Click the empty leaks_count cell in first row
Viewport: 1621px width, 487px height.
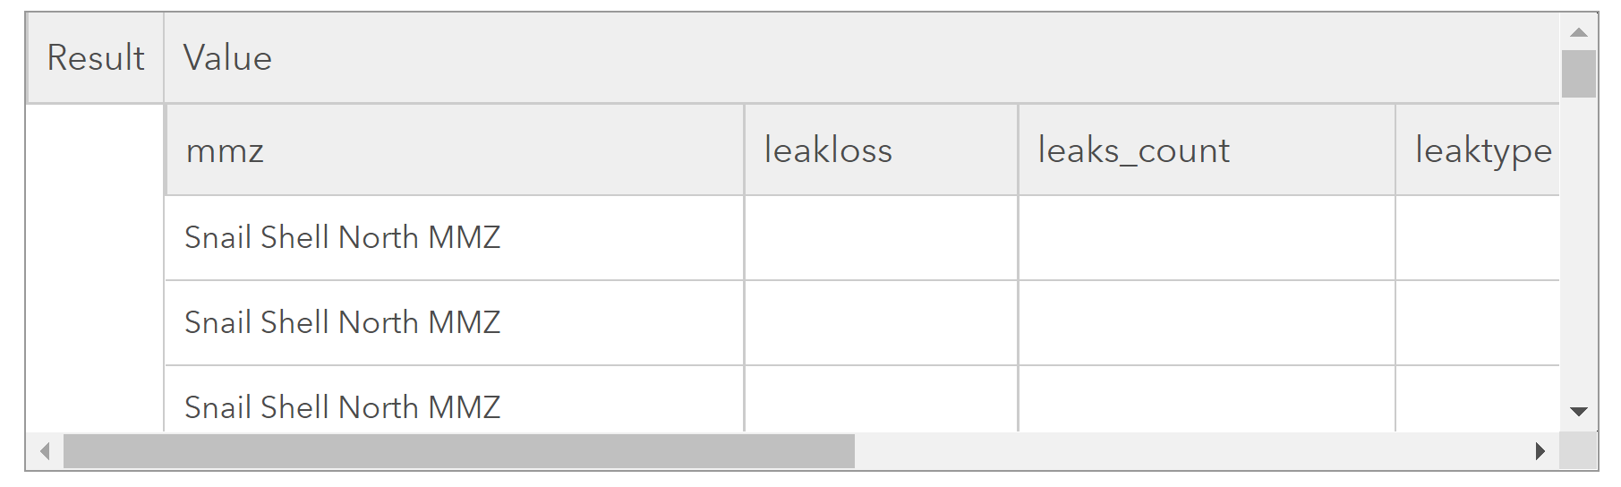[1206, 237]
